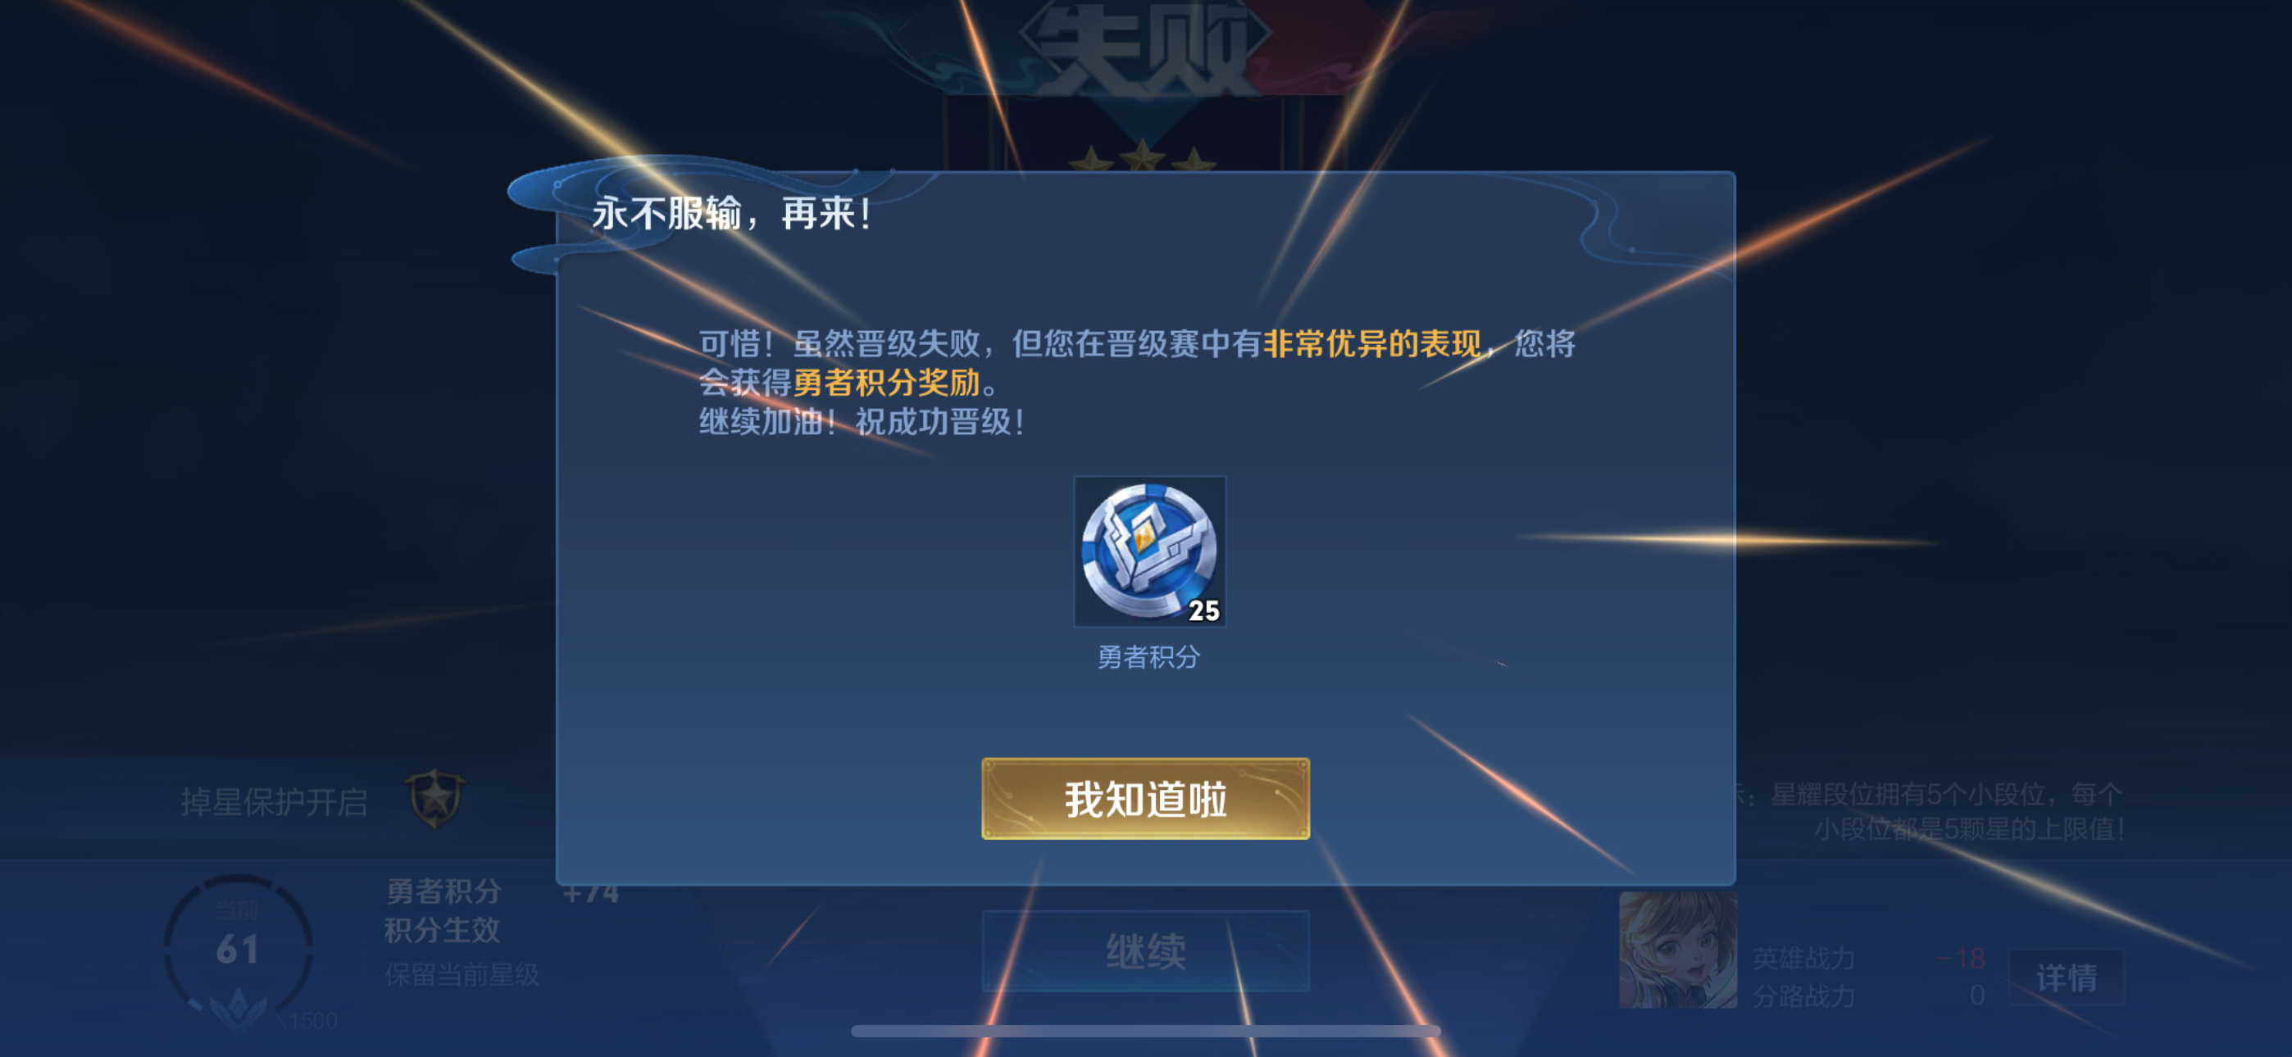Tap the highlighted 勇者积分奖励 text
This screenshot has height=1057, width=2292.
click(x=886, y=383)
